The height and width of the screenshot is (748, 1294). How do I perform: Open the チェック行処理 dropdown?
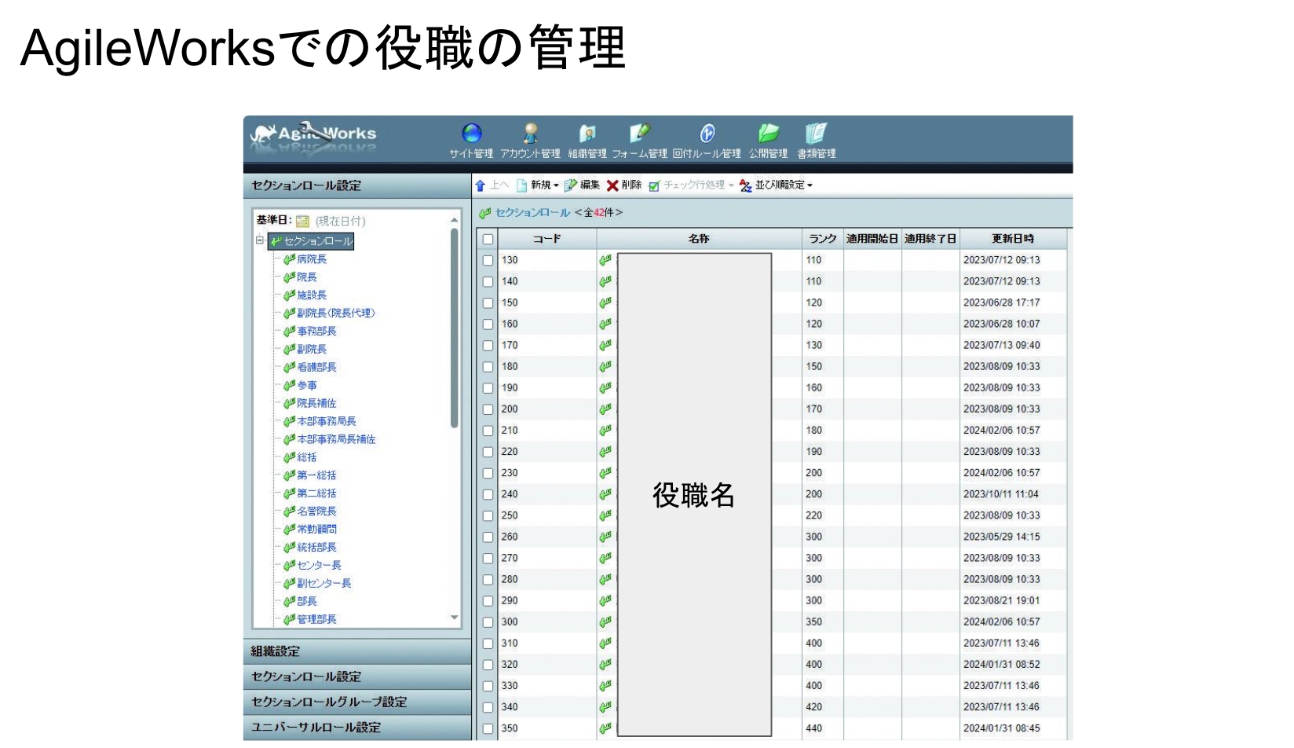691,185
